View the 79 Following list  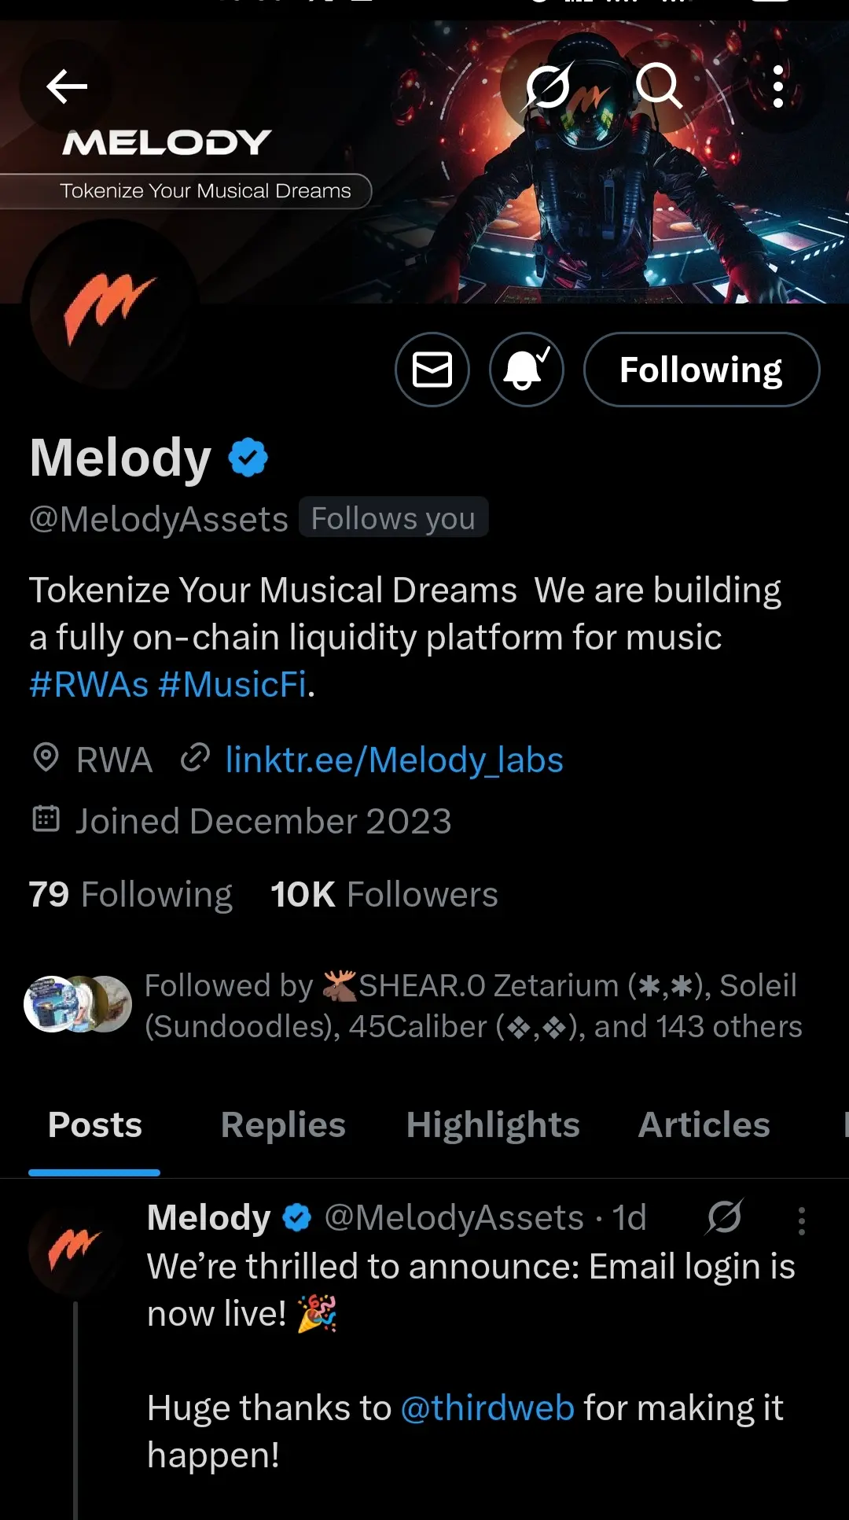click(x=130, y=895)
